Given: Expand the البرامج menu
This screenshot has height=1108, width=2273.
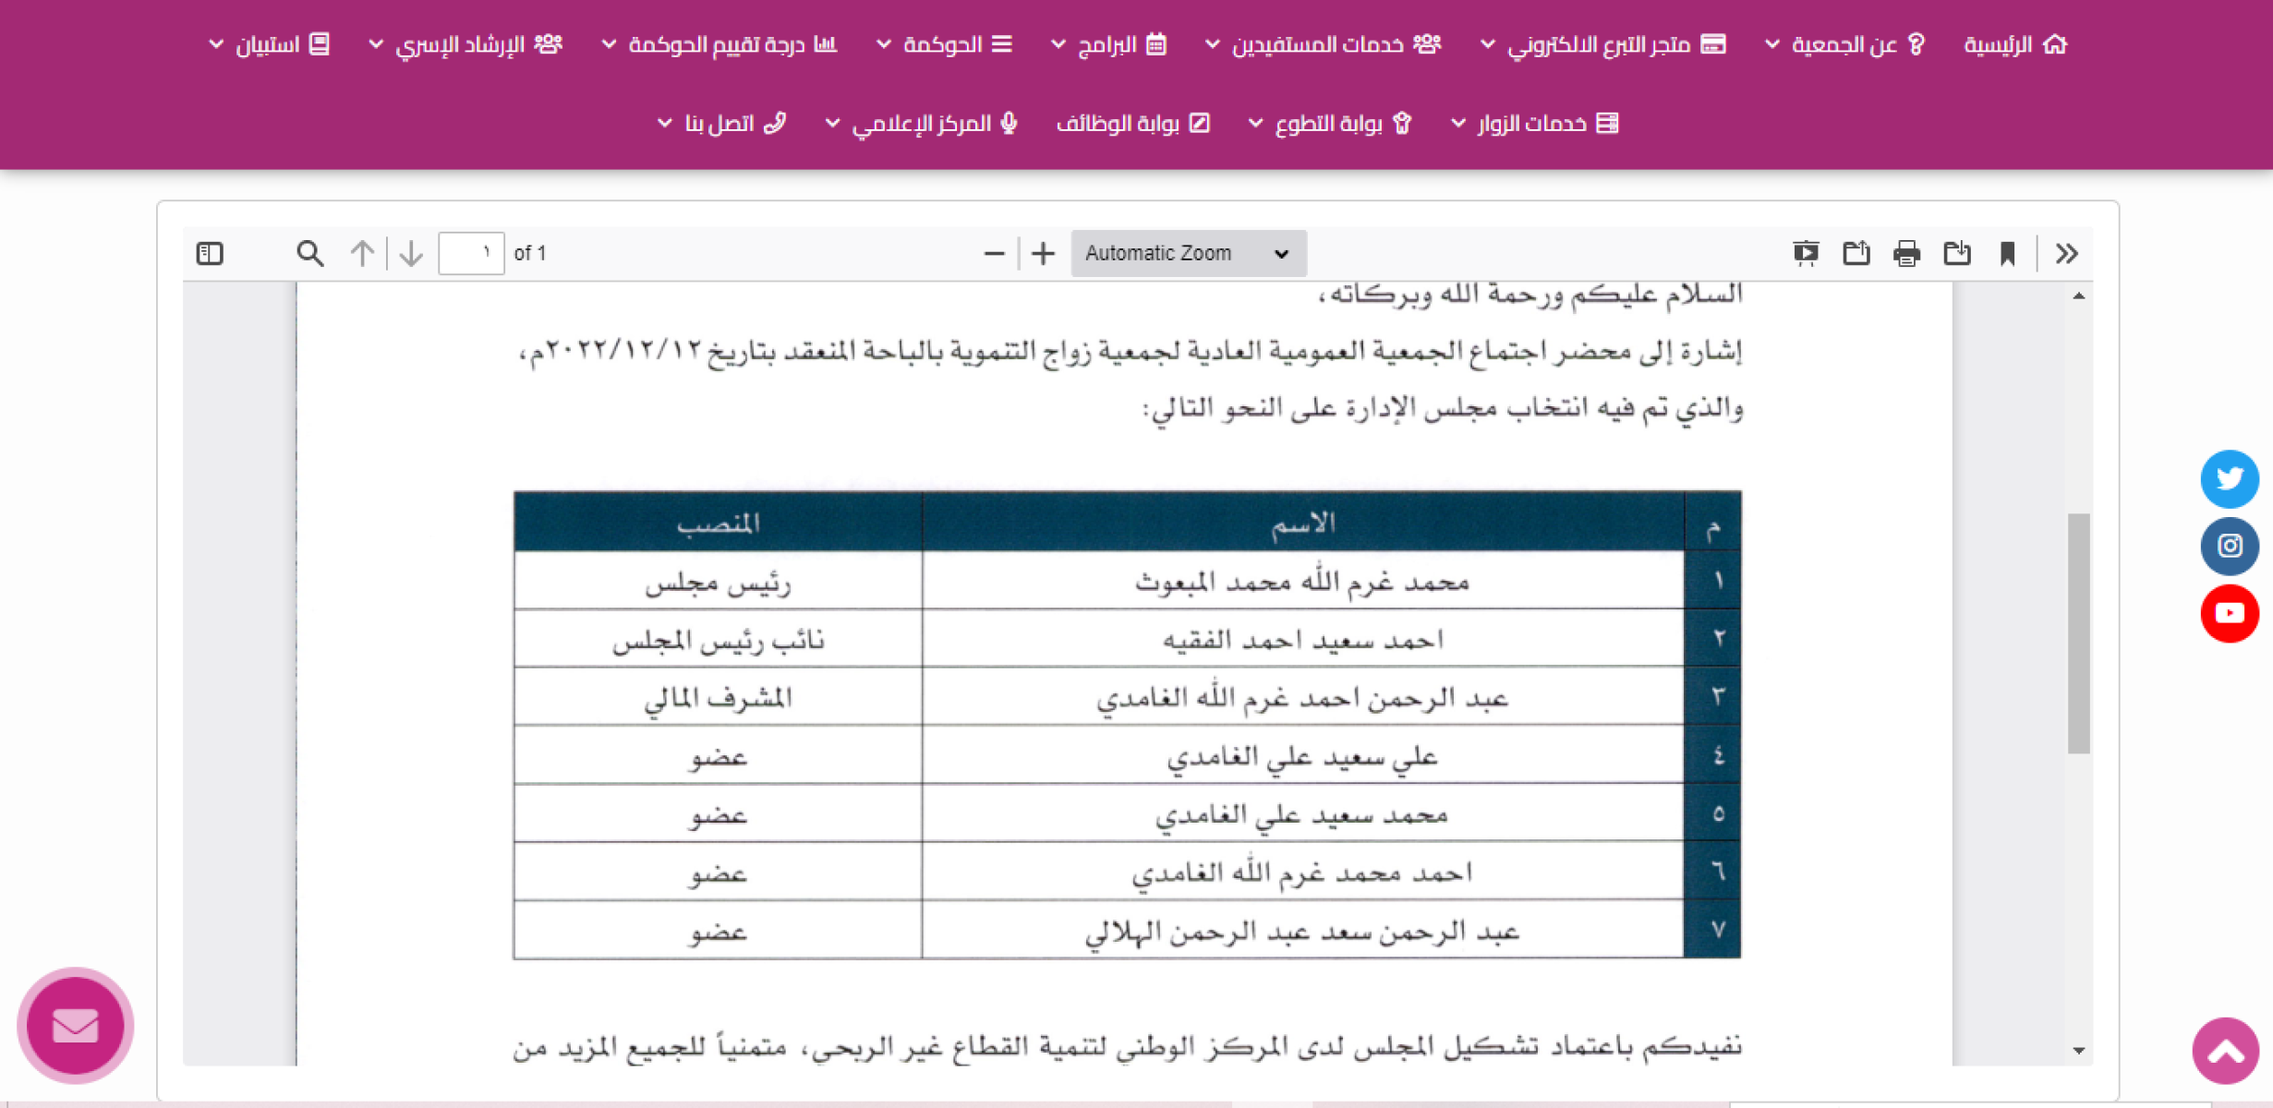Looking at the screenshot, I should [x=1109, y=44].
